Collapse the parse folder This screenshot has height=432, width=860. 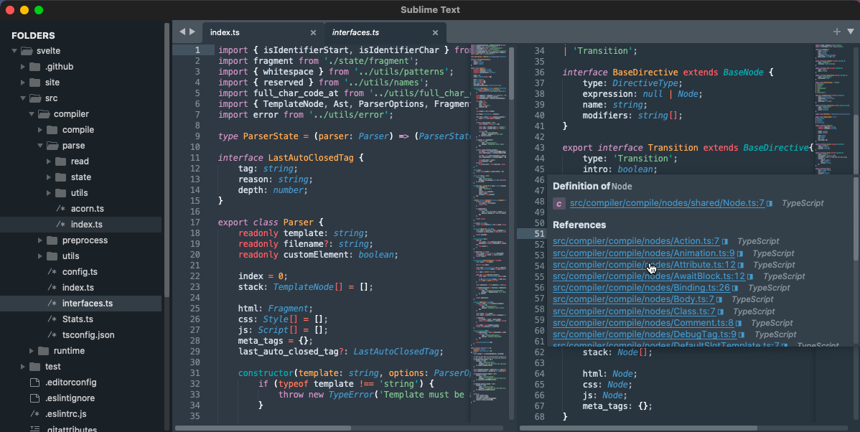click(x=40, y=146)
